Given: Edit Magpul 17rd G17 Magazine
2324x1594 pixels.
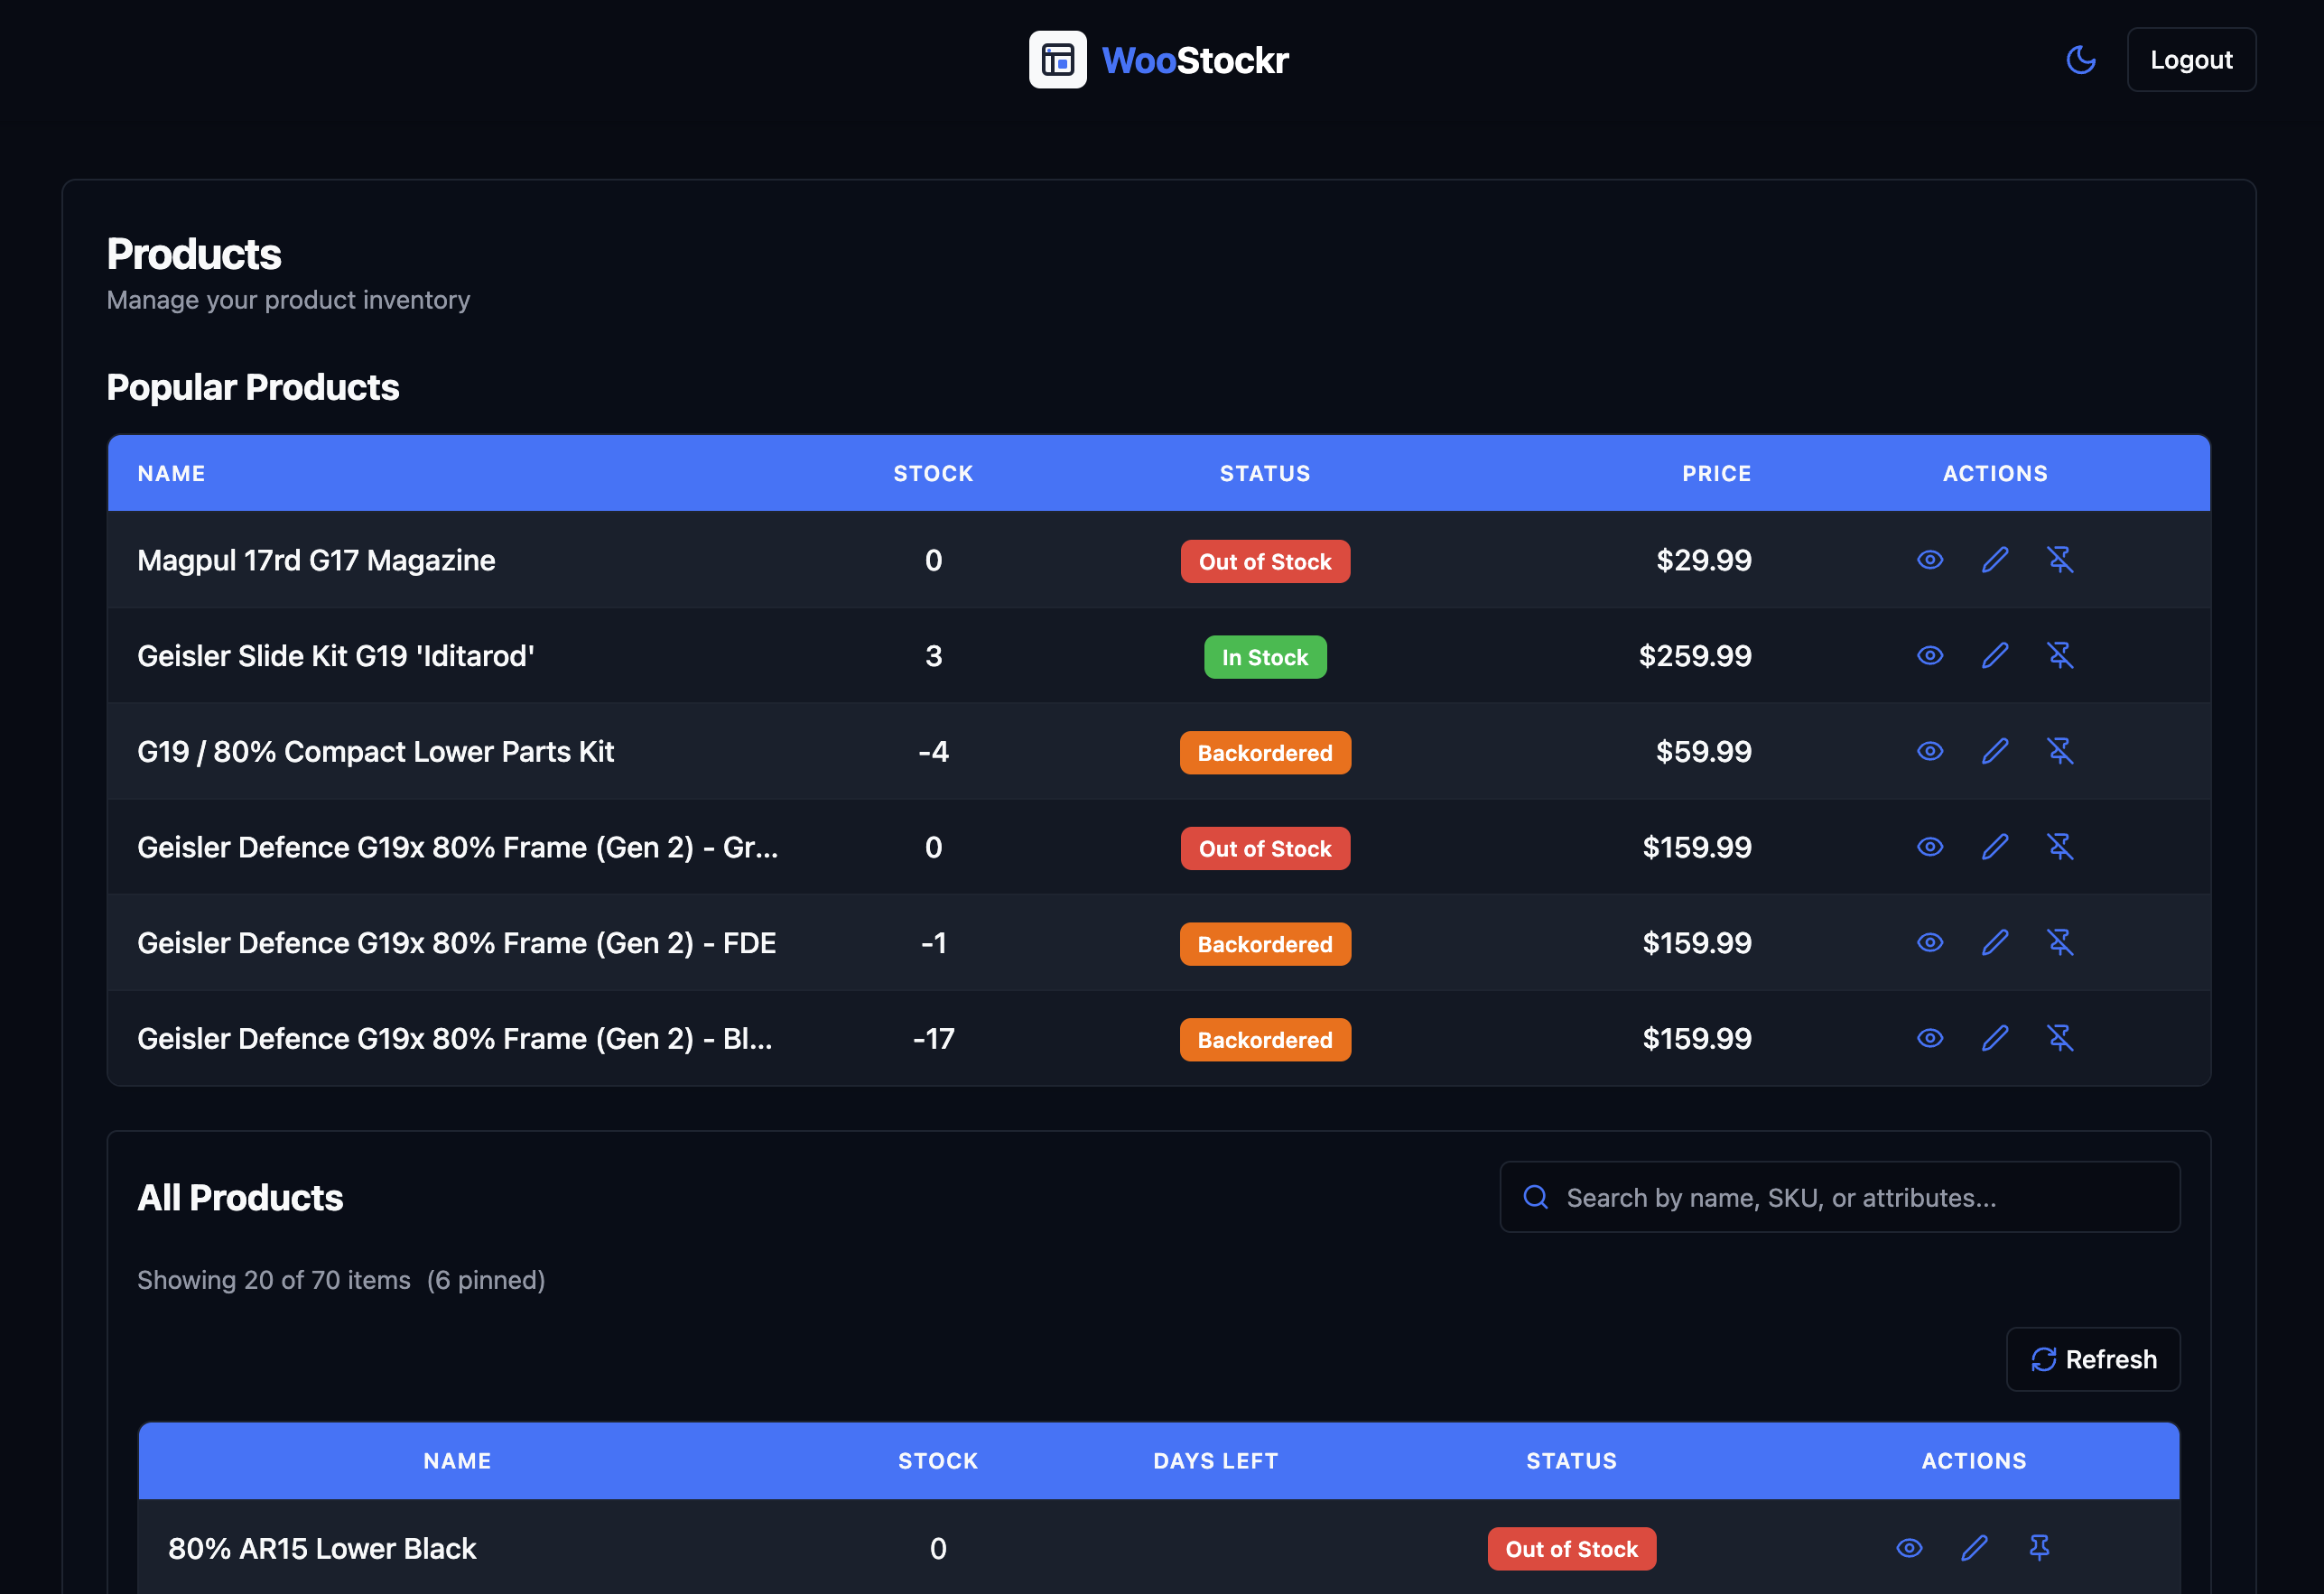Looking at the screenshot, I should [x=1995, y=560].
